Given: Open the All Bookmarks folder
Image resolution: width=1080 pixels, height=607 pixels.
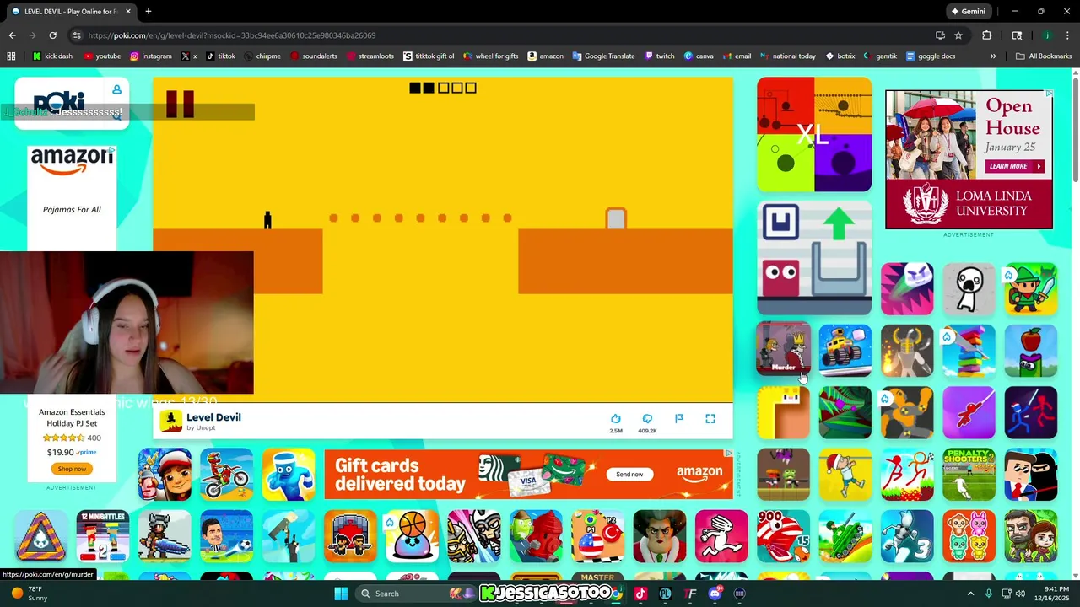Looking at the screenshot, I should [1044, 56].
